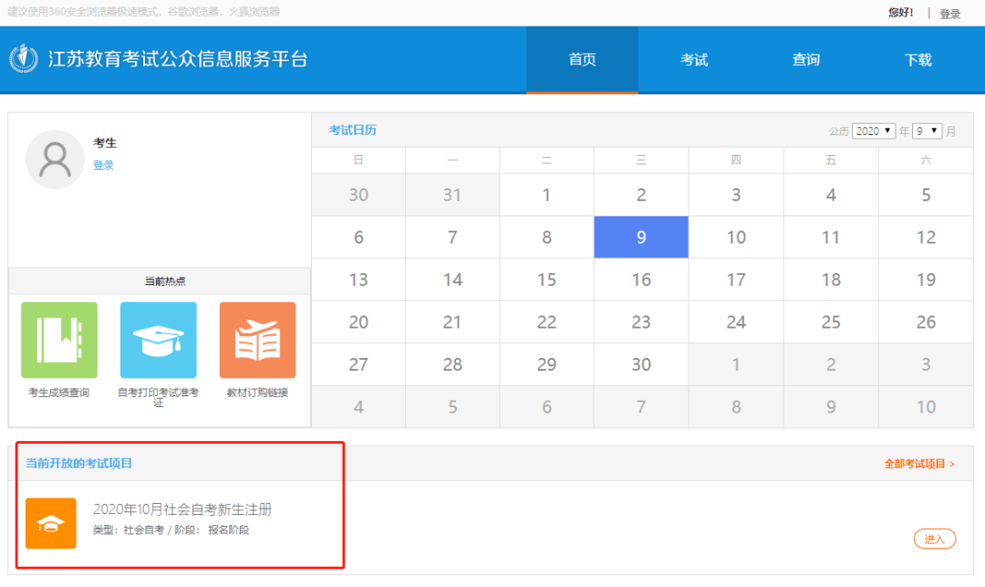Select the date 14 on the calendar
This screenshot has height=587, width=985.
pyautogui.click(x=452, y=279)
